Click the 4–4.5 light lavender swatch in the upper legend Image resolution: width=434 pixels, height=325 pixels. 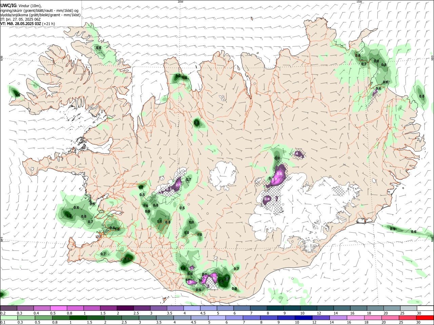[x=192, y=308]
